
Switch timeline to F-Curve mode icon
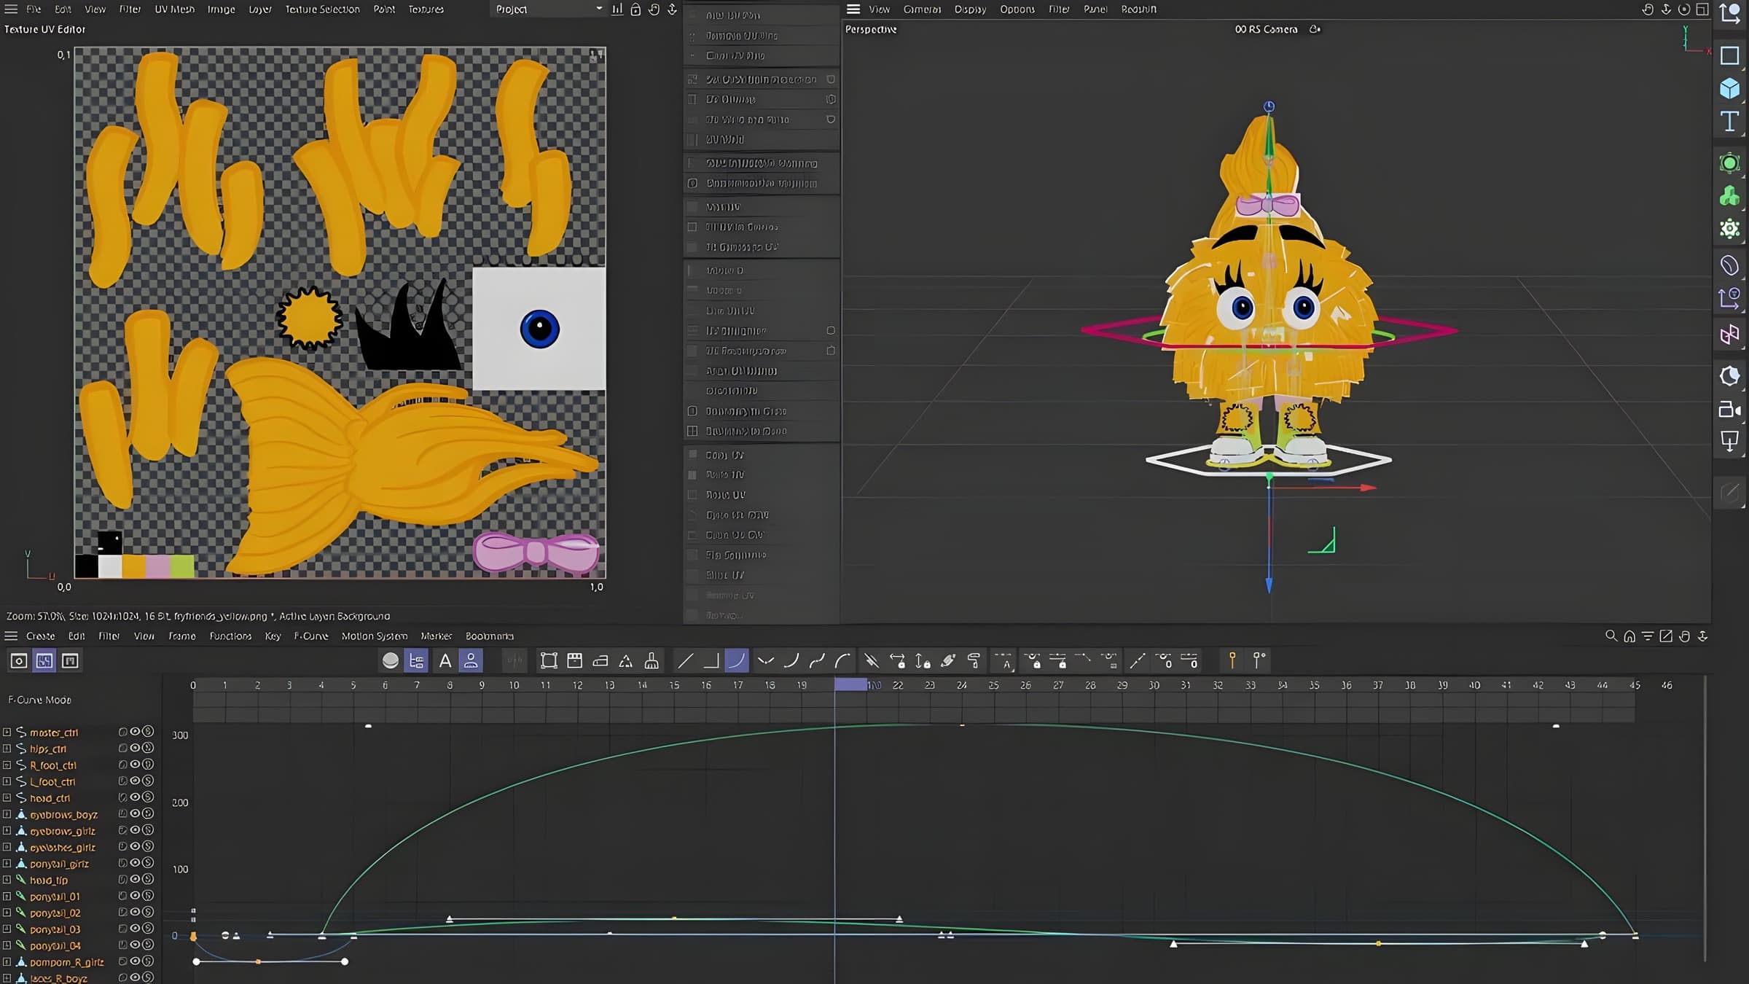click(x=44, y=660)
